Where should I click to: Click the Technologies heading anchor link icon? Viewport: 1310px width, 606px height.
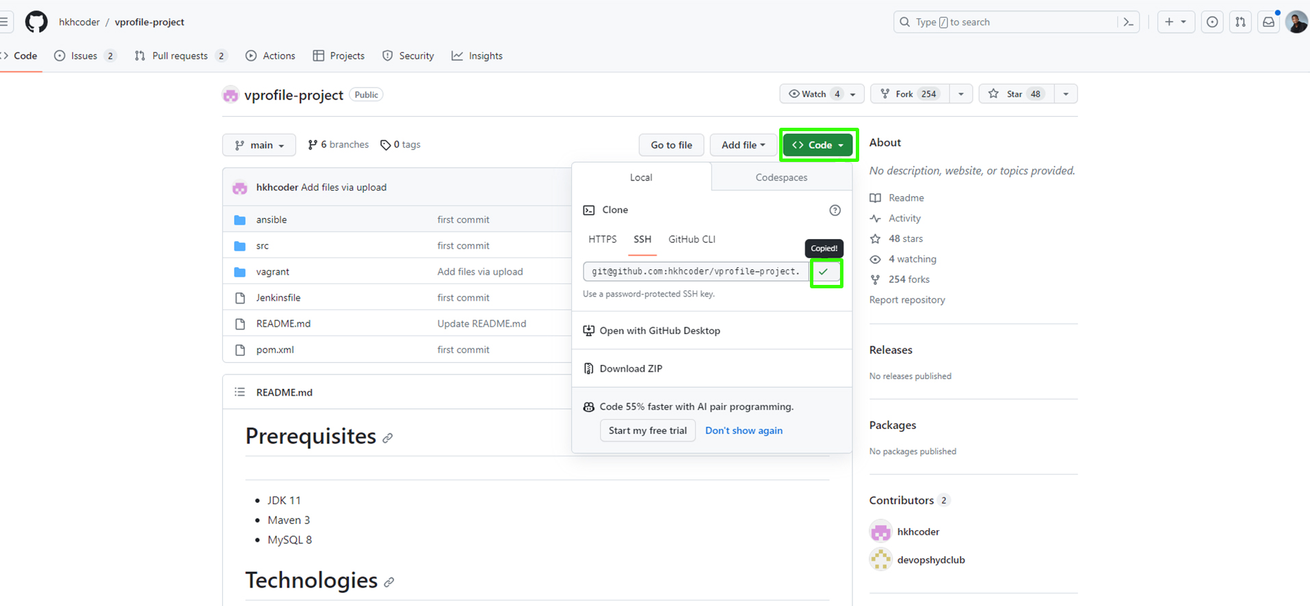[x=389, y=582]
